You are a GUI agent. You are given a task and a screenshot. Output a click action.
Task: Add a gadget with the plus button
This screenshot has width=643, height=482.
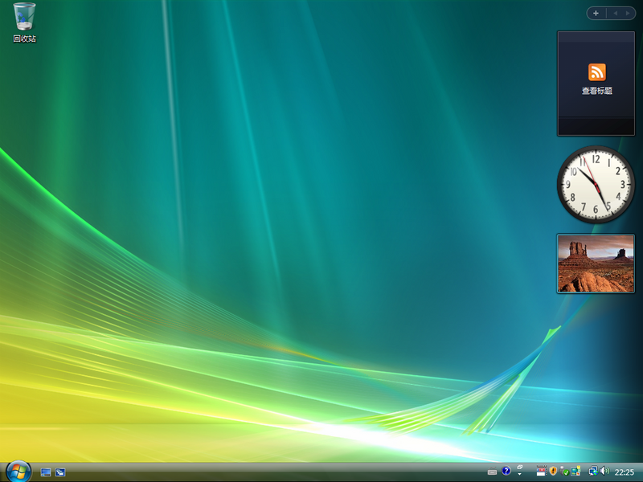coord(596,13)
